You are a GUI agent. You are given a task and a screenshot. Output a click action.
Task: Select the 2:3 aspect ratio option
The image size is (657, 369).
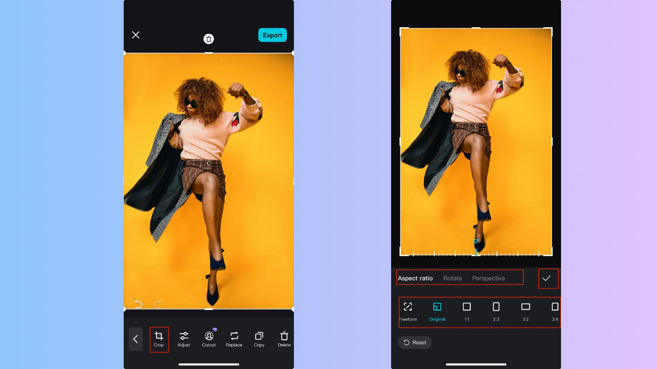[x=496, y=310]
